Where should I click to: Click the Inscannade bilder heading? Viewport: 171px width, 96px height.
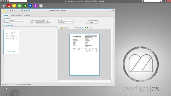pyautogui.click(x=8, y=25)
